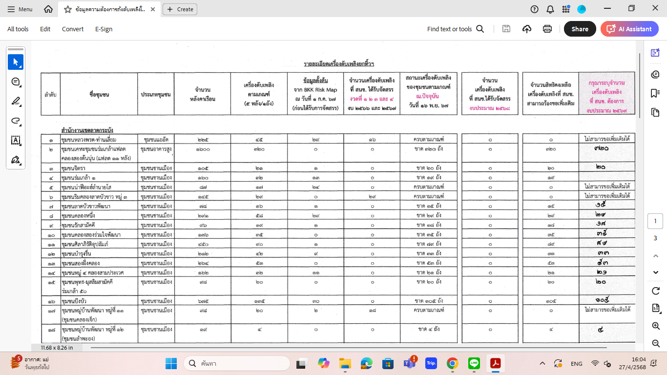Open the page display options icon
The height and width of the screenshot is (375, 667).
click(x=655, y=308)
